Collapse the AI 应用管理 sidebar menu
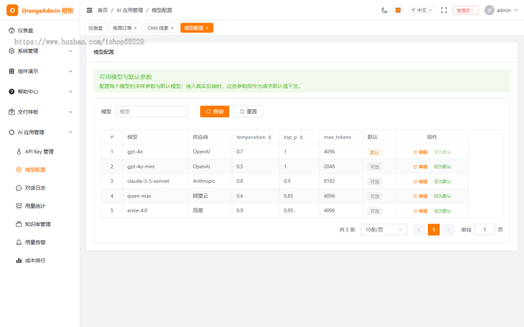The height and width of the screenshot is (327, 524). click(40, 132)
